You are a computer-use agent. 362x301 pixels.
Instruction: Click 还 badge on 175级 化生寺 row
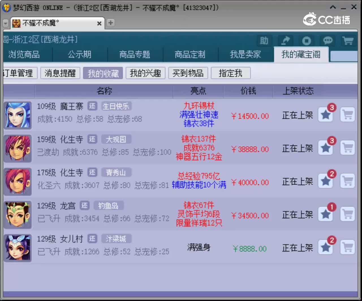(92, 172)
